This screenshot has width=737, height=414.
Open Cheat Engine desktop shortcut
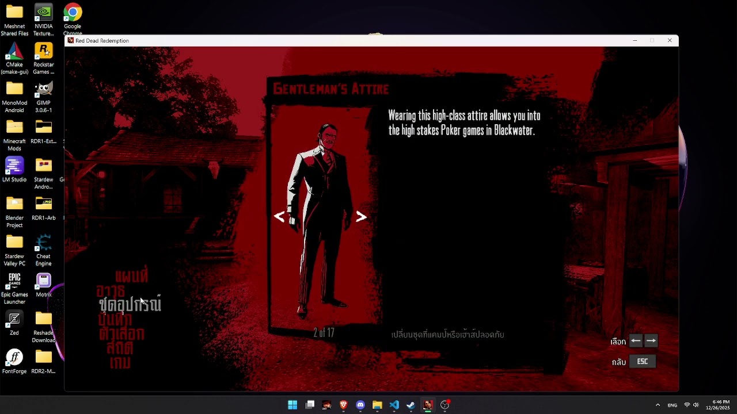44,250
